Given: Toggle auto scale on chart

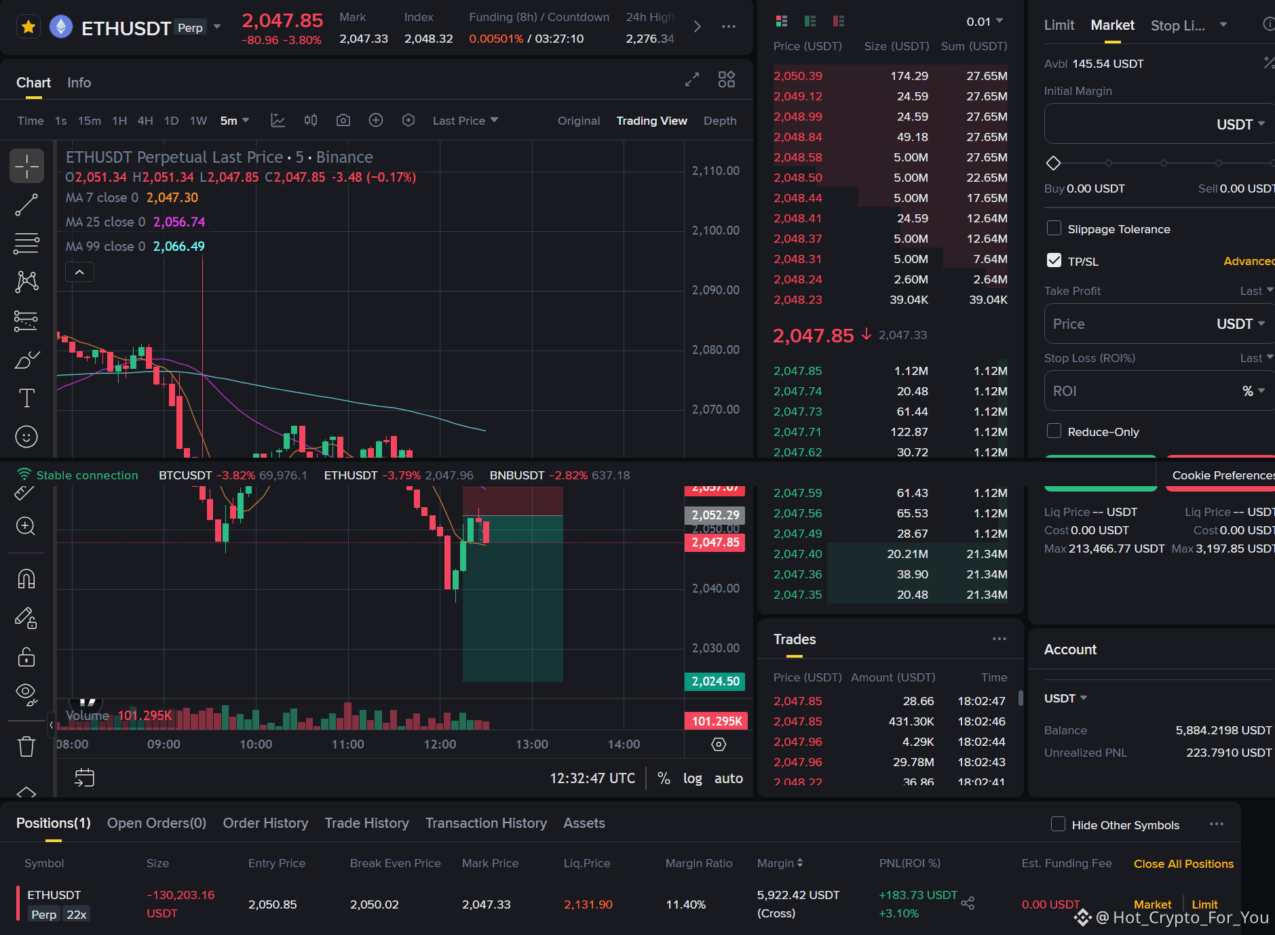Looking at the screenshot, I should [728, 778].
